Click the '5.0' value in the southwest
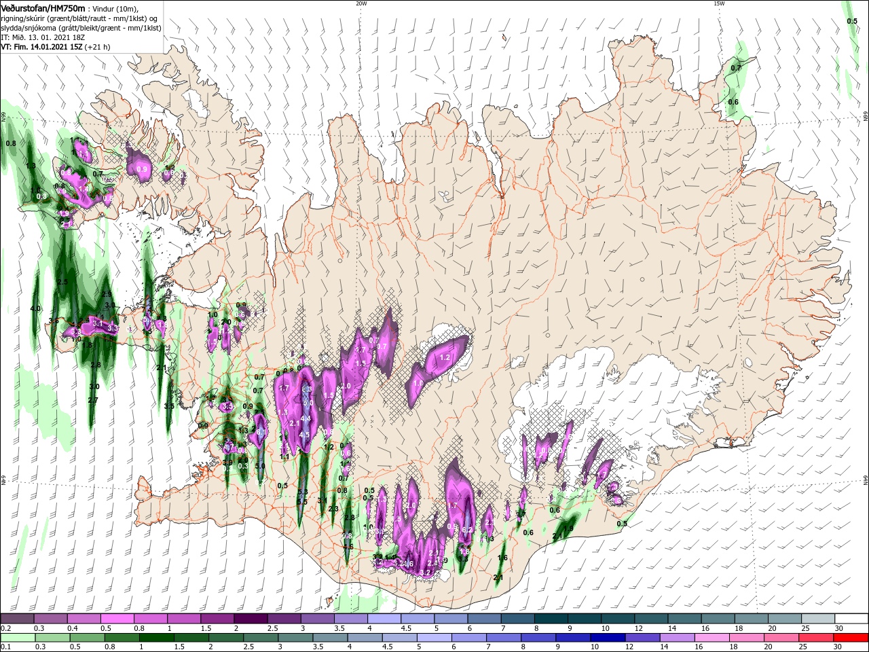The height and width of the screenshot is (652, 869). tap(260, 466)
